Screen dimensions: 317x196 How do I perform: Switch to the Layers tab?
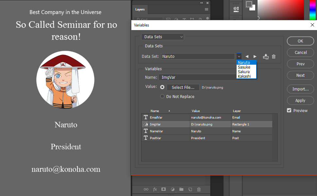pyautogui.click(x=140, y=9)
